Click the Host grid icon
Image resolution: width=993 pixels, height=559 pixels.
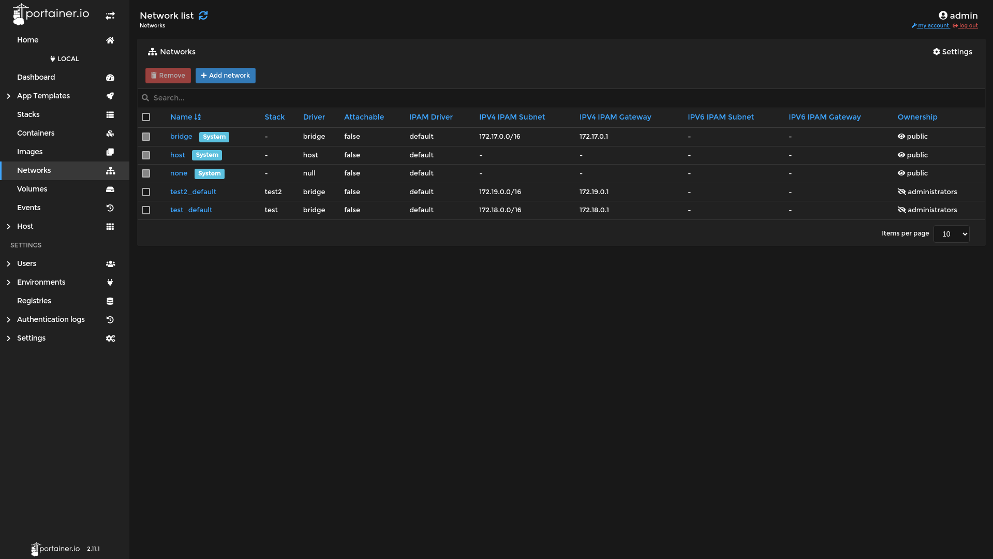tap(110, 227)
